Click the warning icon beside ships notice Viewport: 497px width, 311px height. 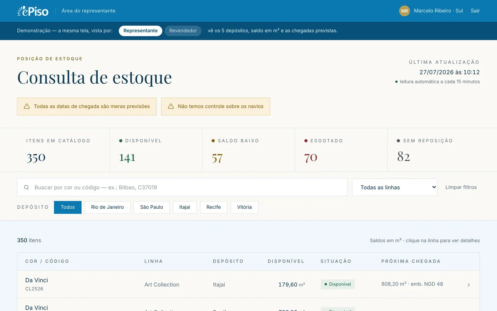[171, 106]
